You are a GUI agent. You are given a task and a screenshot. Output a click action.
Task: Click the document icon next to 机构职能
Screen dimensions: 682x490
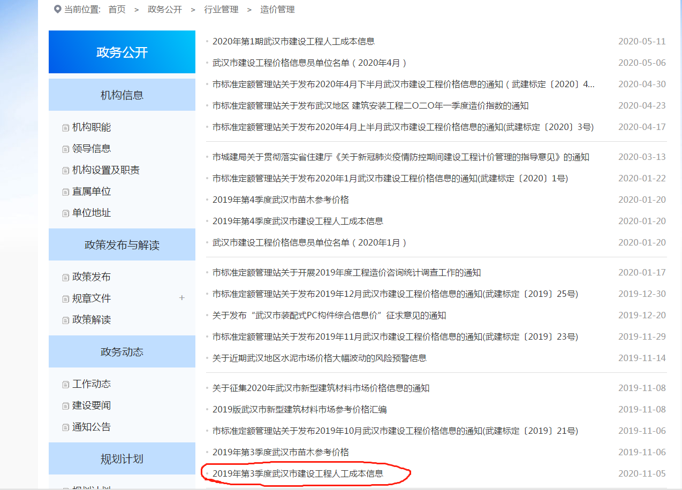tap(66, 128)
